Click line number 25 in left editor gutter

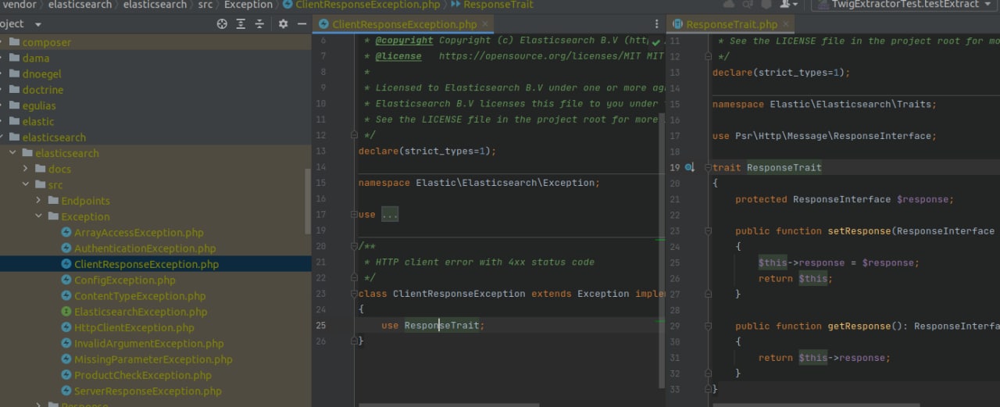pos(321,325)
